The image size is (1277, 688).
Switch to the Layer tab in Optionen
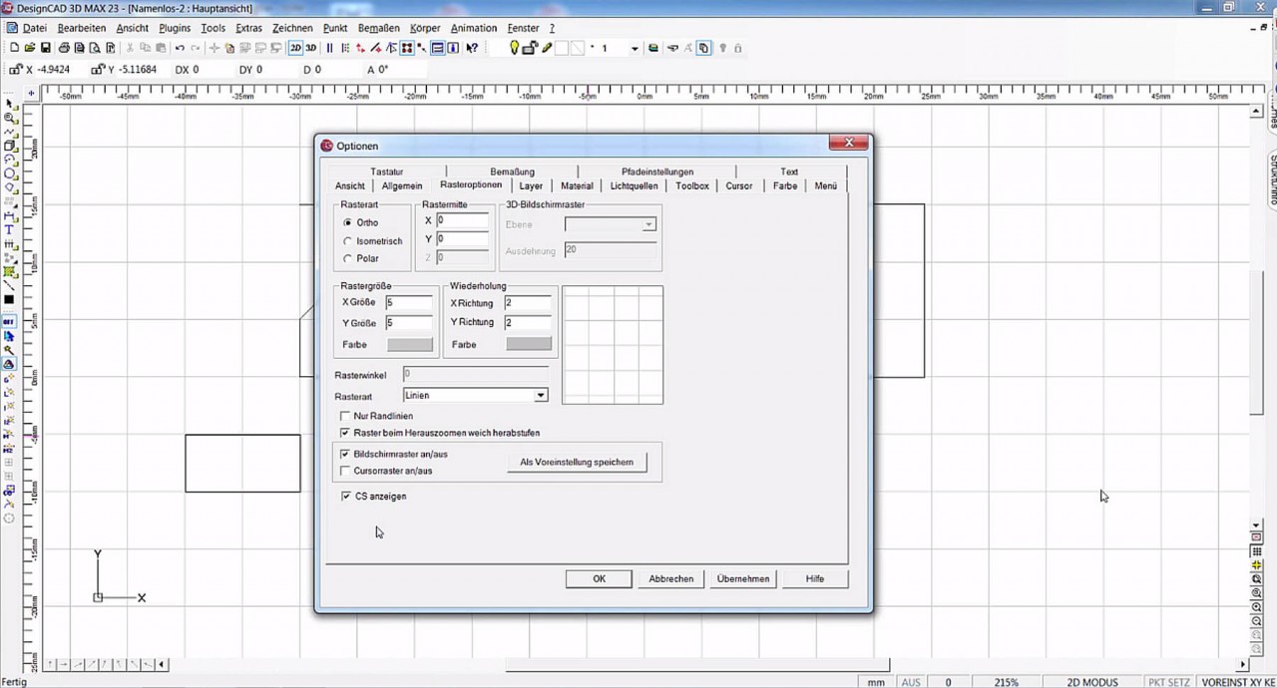pyautogui.click(x=531, y=185)
